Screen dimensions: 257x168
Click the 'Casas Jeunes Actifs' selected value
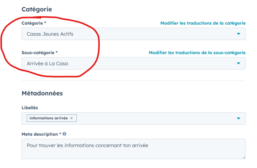50,34
